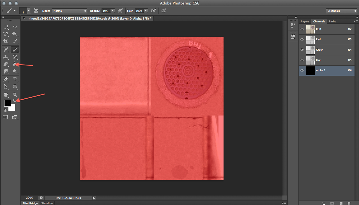359x205 pixels.
Task: Select the Spot Healing Brush tool
Action: (x=6, y=50)
